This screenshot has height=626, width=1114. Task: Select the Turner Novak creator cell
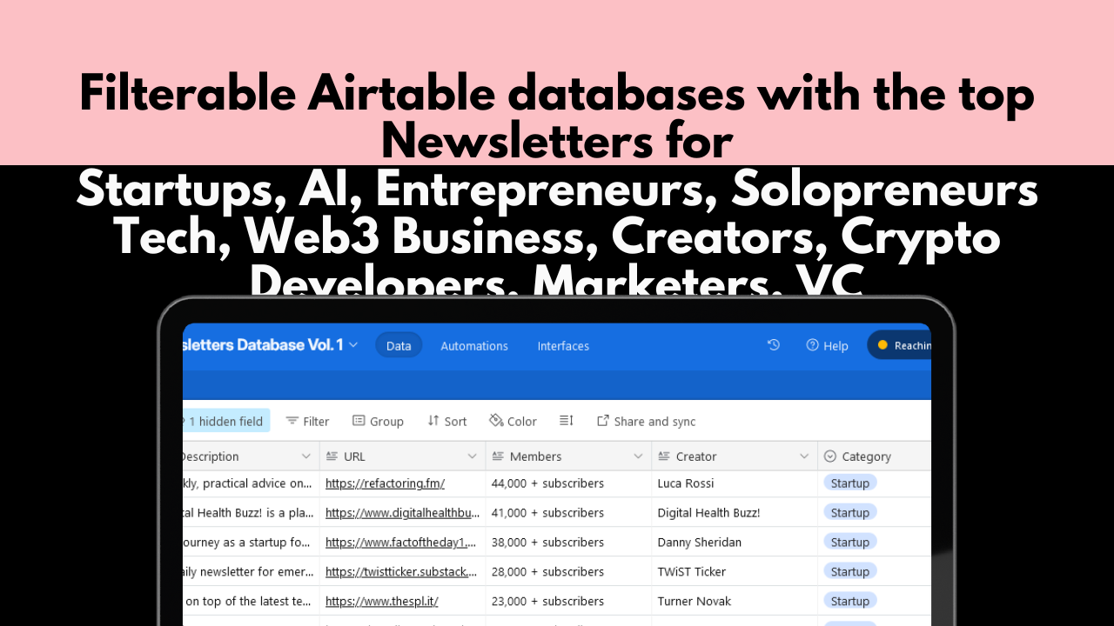click(x=735, y=602)
